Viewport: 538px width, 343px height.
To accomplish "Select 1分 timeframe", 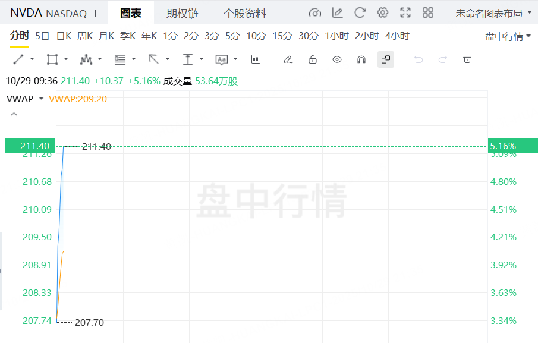I will pyautogui.click(x=171, y=36).
